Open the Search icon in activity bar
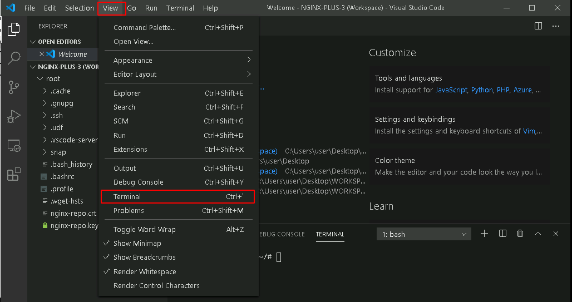The image size is (572, 302). tap(14, 58)
